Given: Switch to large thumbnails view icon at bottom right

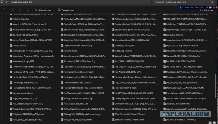Looking at the screenshot, I should click(x=214, y=123).
